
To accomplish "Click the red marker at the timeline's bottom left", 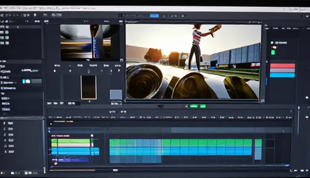I will click(56, 163).
